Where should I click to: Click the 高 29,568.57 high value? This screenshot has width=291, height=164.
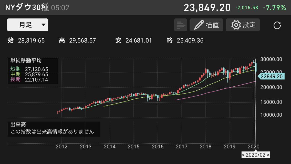tap(77, 40)
